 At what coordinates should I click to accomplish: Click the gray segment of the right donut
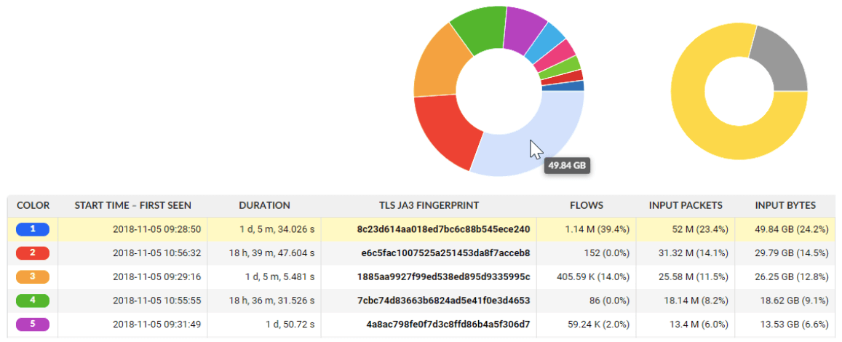[x=782, y=56]
